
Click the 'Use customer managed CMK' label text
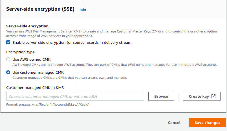[38, 72]
